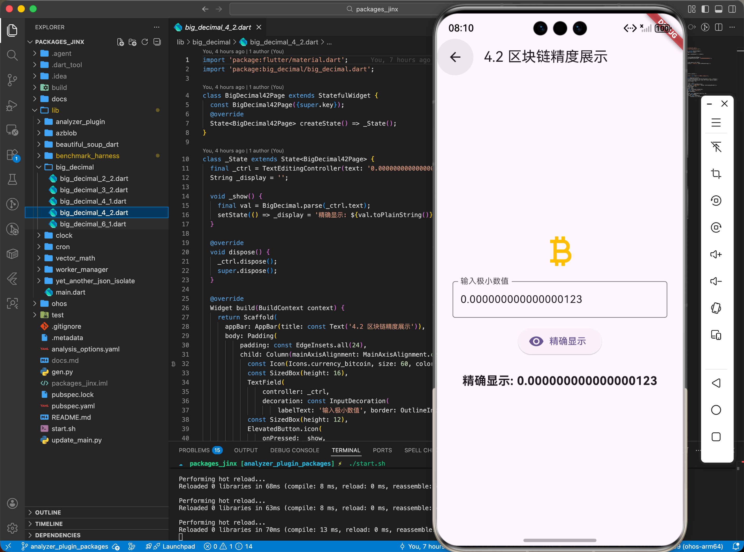This screenshot has width=744, height=552.
Task: Toggle bottom panel layout icon
Action: click(x=718, y=9)
